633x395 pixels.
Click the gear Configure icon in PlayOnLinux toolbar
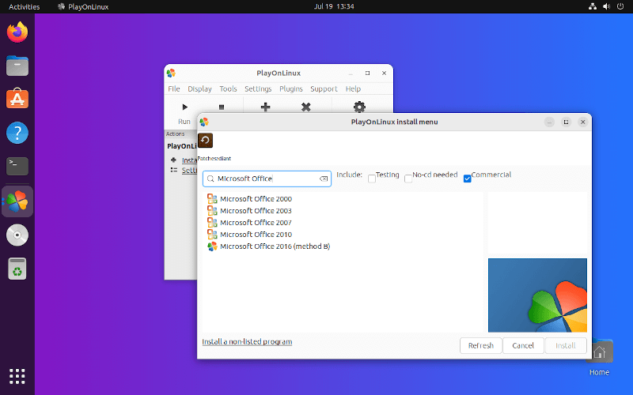pyautogui.click(x=359, y=107)
